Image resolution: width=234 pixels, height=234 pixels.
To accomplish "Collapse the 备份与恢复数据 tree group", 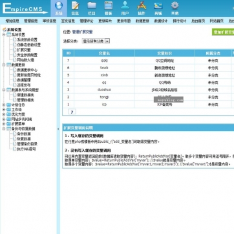I will [x=4, y=129].
